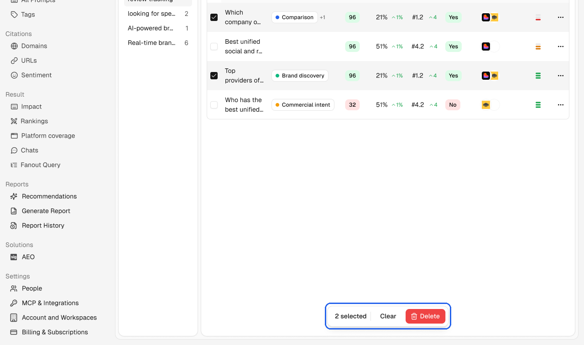
Task: Clear the current selection
Action: point(388,316)
